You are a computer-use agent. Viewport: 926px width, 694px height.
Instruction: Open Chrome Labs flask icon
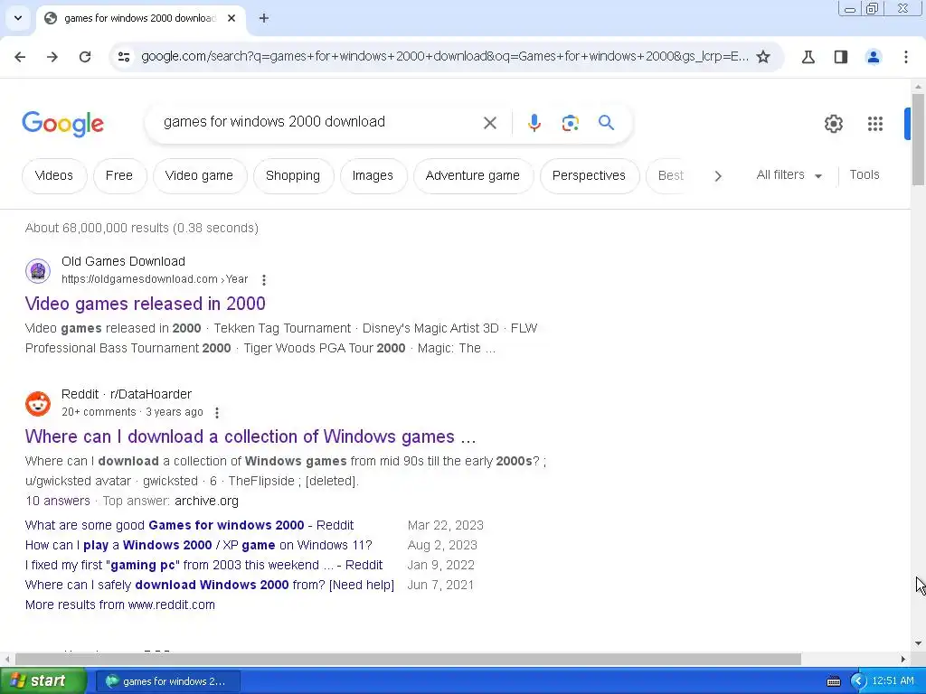808,57
